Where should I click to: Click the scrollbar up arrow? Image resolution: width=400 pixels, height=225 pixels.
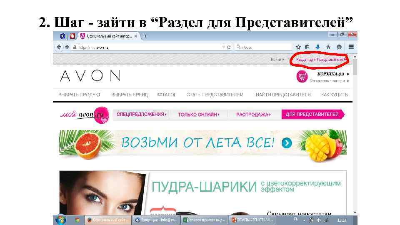[355, 57]
